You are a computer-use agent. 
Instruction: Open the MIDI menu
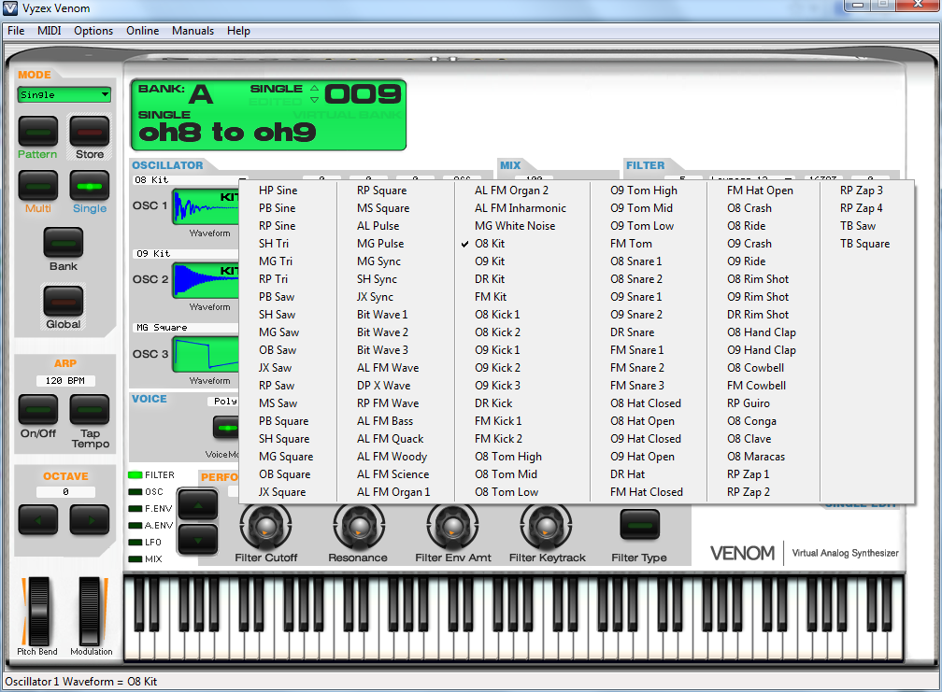pos(50,31)
